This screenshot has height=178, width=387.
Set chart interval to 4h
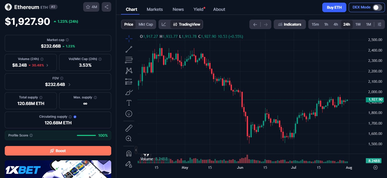pyautogui.click(x=336, y=24)
